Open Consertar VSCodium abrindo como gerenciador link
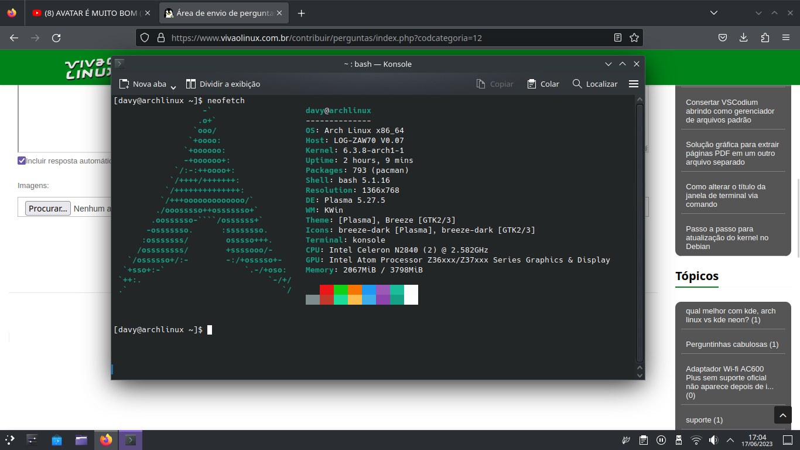The image size is (800, 450). (730, 111)
